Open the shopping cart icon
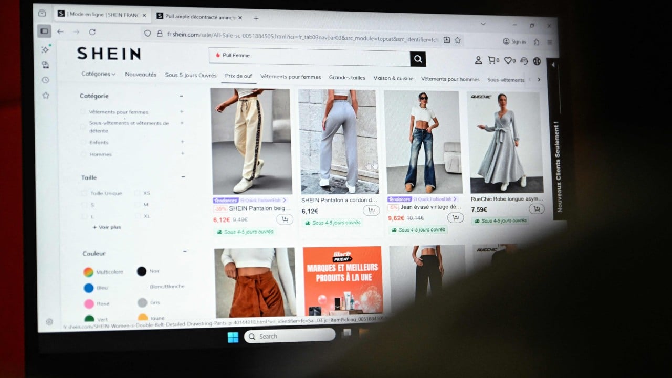The image size is (672, 378). click(492, 60)
